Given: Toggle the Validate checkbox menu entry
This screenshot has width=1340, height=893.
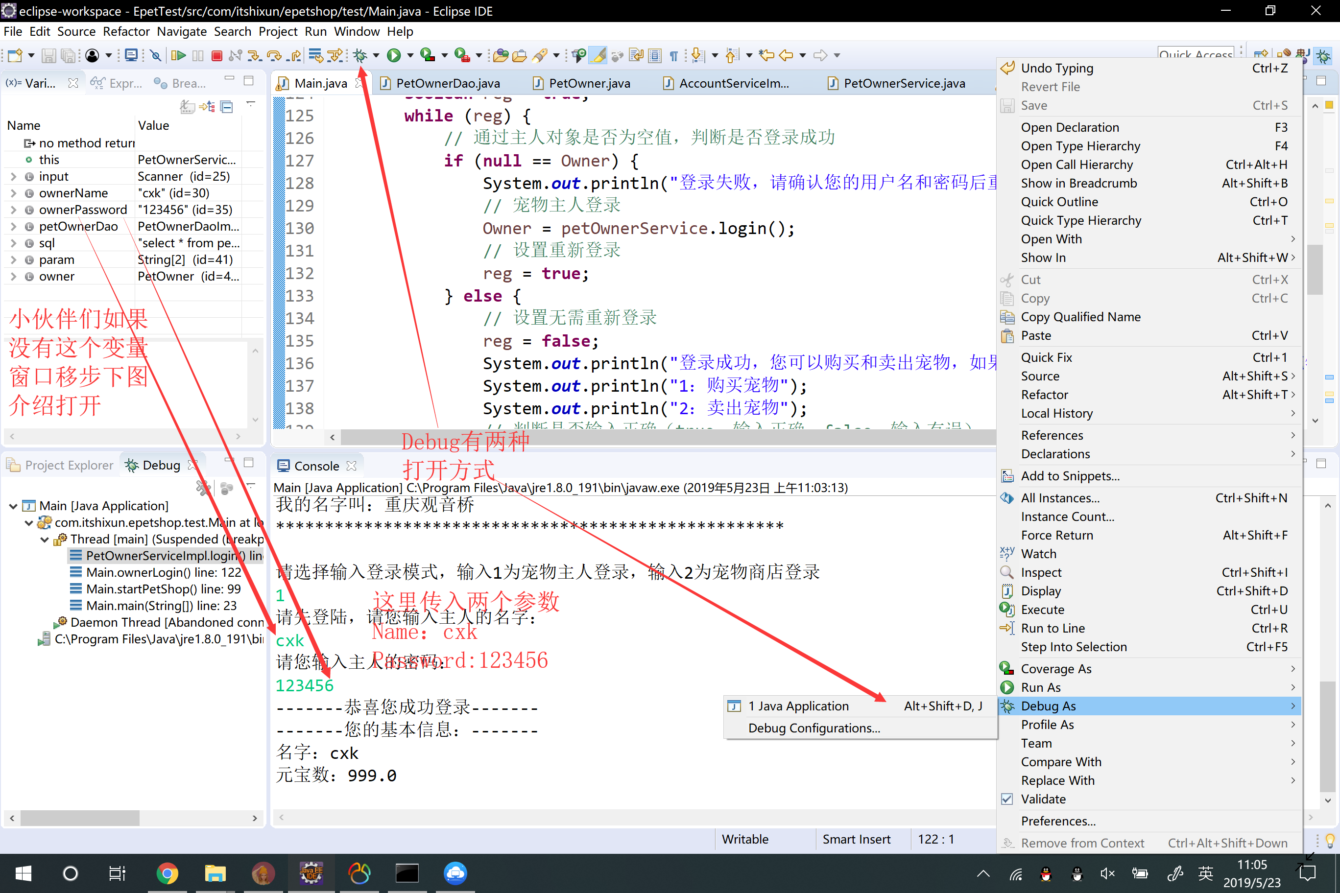Looking at the screenshot, I should (1043, 799).
